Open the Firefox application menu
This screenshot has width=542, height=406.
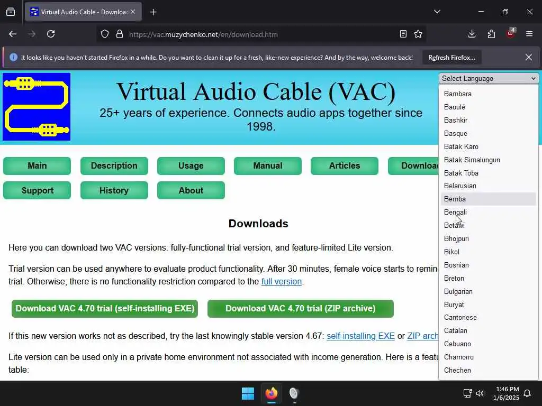pos(529,34)
